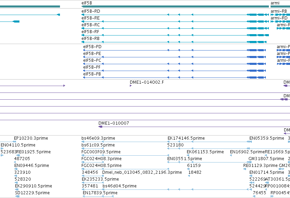Select the EN17839.5prime EST
The height and width of the screenshot is (198, 290).
100,193
